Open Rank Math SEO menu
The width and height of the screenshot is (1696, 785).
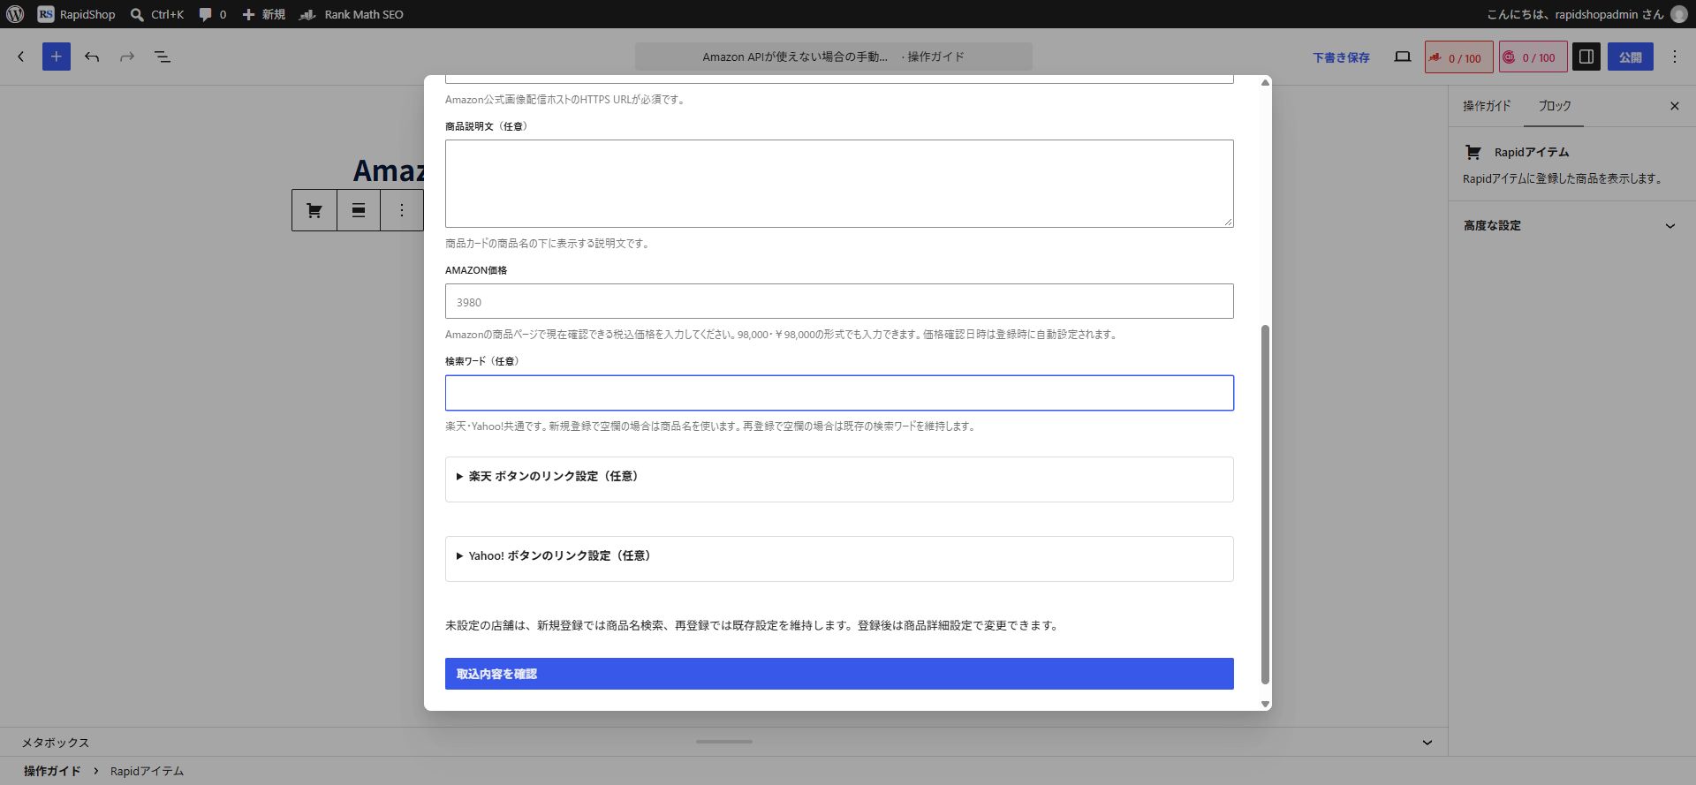pos(352,14)
